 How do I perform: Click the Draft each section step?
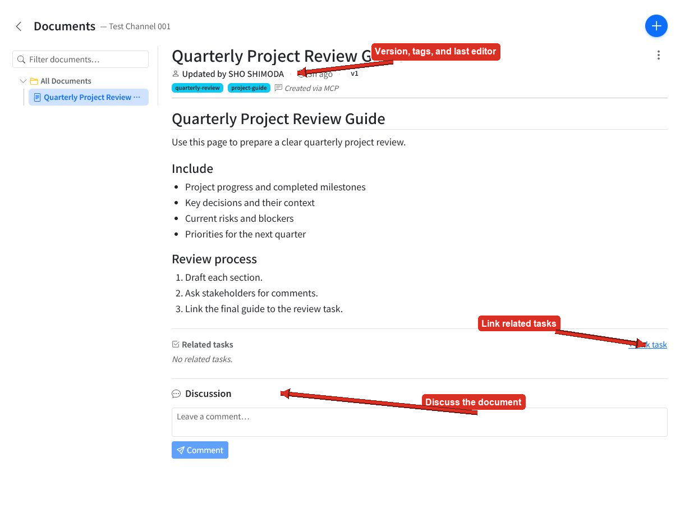(224, 277)
